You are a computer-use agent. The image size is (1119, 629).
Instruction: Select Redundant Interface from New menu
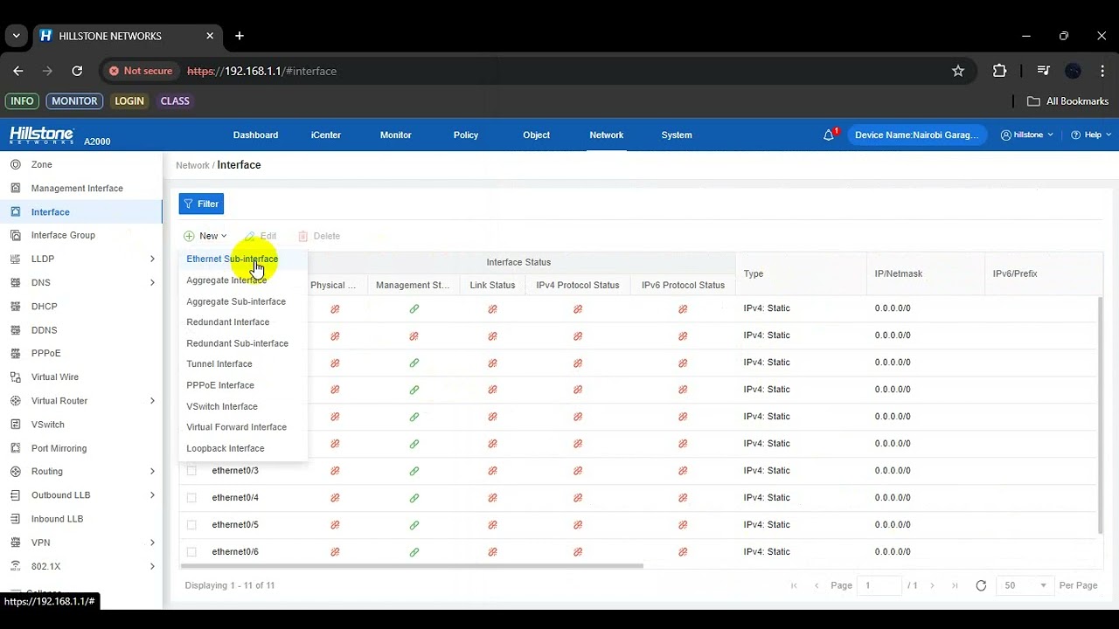click(x=228, y=322)
